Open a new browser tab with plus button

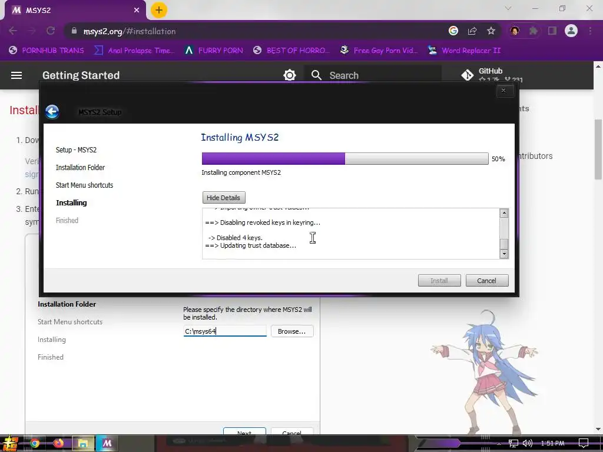(159, 10)
